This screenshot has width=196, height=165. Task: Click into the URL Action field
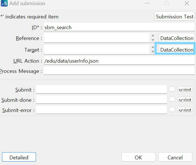tap(119, 61)
